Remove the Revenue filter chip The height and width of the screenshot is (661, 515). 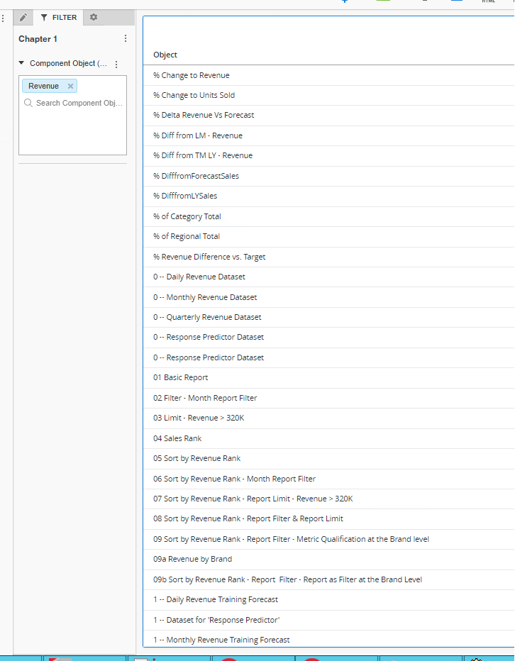click(x=70, y=87)
